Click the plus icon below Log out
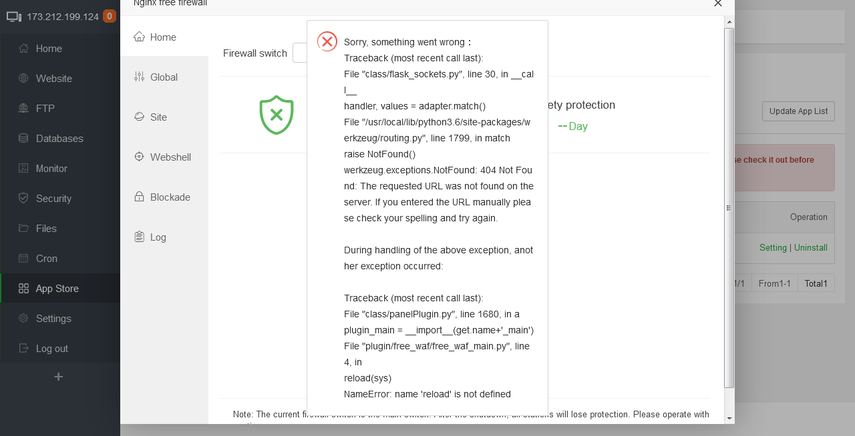Viewport: 855px width, 436px height. [x=59, y=377]
